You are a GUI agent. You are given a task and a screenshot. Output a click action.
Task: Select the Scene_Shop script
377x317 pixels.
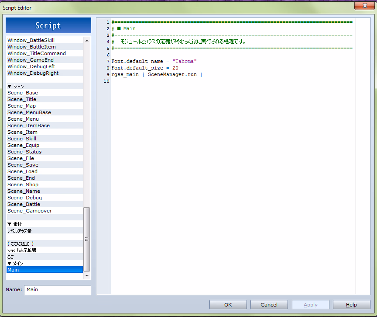tap(23, 185)
